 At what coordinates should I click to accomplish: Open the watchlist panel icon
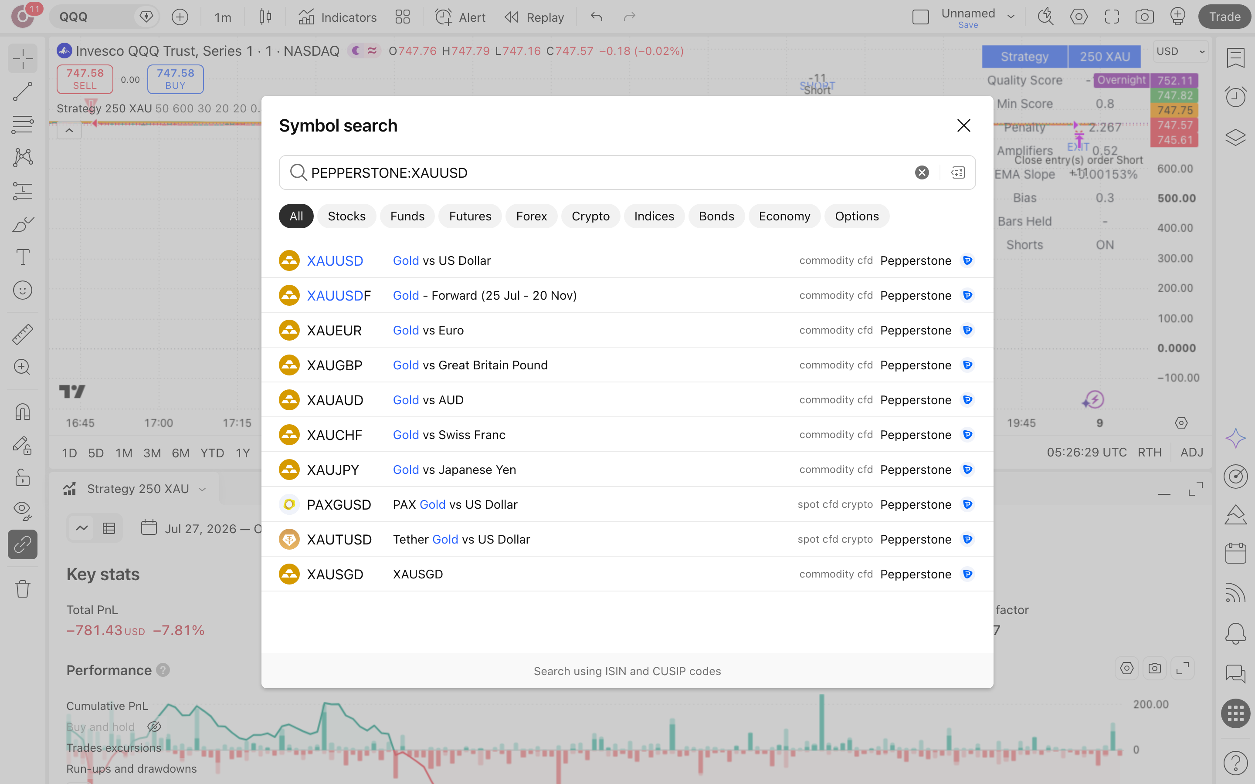[x=1235, y=57]
